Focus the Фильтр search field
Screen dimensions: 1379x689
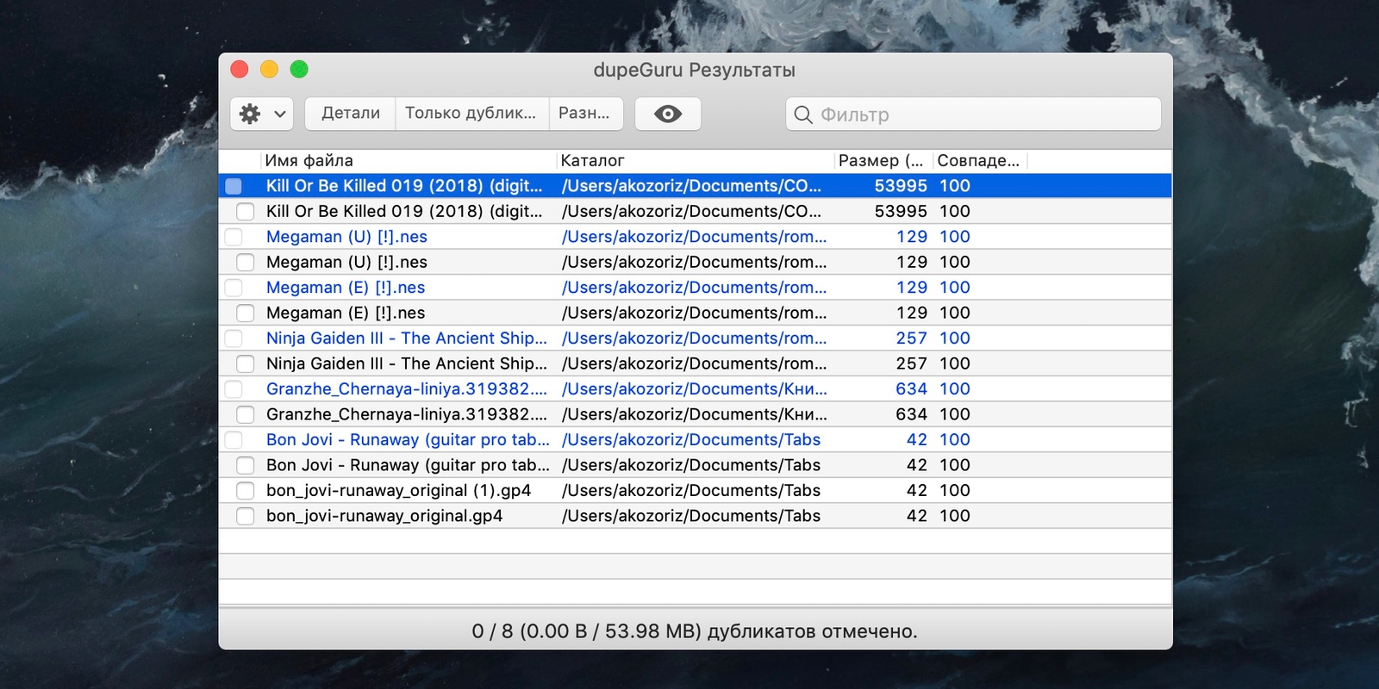[x=983, y=115]
